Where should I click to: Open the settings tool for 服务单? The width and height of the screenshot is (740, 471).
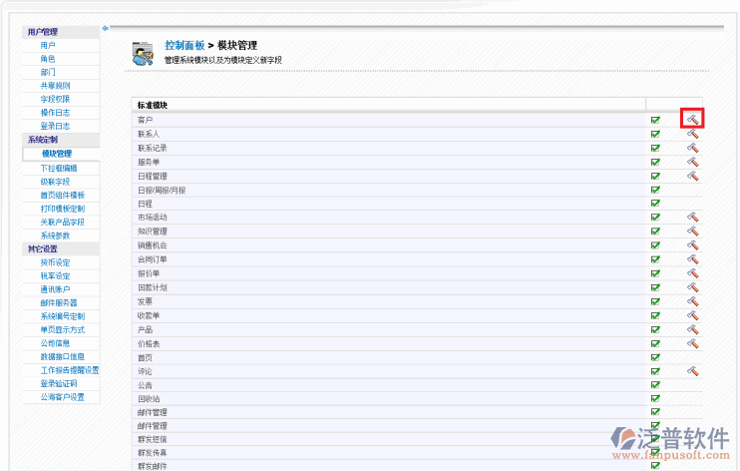pyautogui.click(x=692, y=161)
